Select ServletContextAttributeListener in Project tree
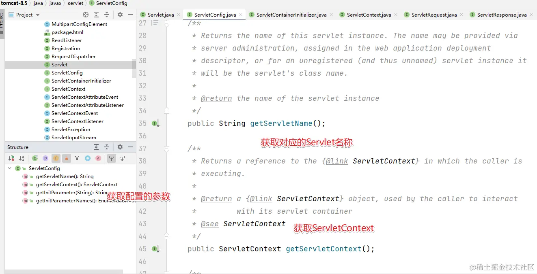537x274 pixels. [87, 105]
